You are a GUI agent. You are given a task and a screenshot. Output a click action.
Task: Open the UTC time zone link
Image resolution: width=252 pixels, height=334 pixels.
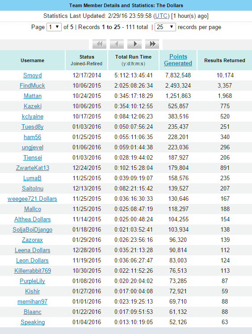(x=161, y=16)
